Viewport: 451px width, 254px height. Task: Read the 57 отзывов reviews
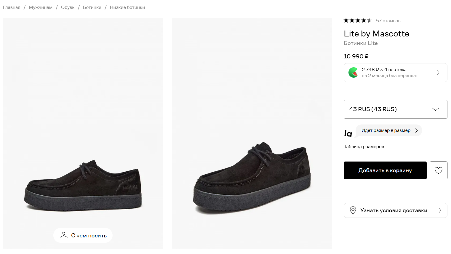(x=388, y=21)
